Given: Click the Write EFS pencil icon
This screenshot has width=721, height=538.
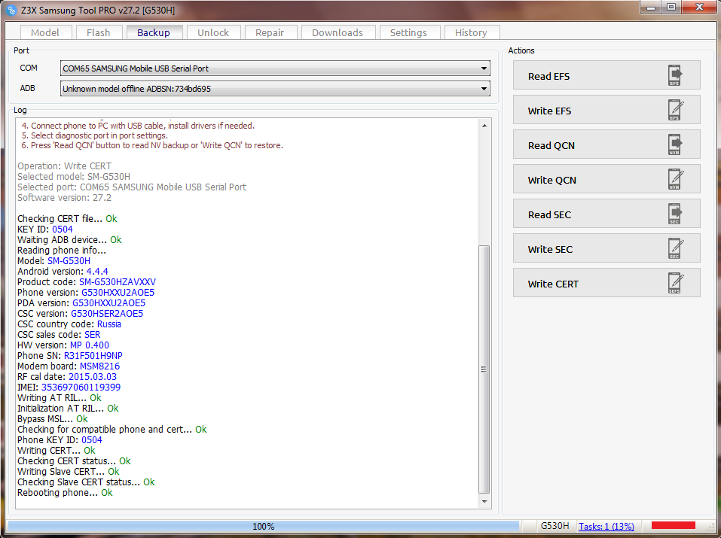Looking at the screenshot, I should coord(675,111).
